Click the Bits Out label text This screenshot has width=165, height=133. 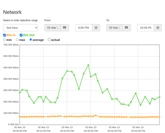[29, 35]
